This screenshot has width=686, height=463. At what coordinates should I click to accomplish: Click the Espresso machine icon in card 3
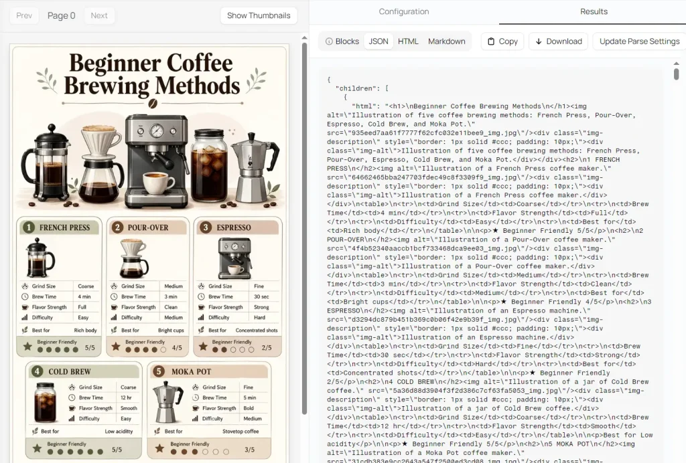[234, 258]
